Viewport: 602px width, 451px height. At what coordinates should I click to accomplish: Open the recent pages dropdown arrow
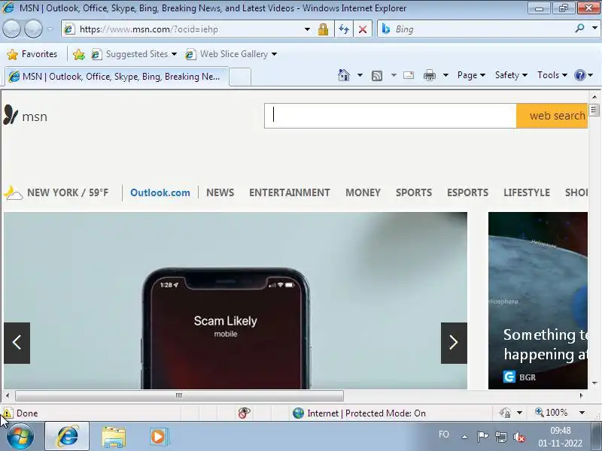[50, 29]
